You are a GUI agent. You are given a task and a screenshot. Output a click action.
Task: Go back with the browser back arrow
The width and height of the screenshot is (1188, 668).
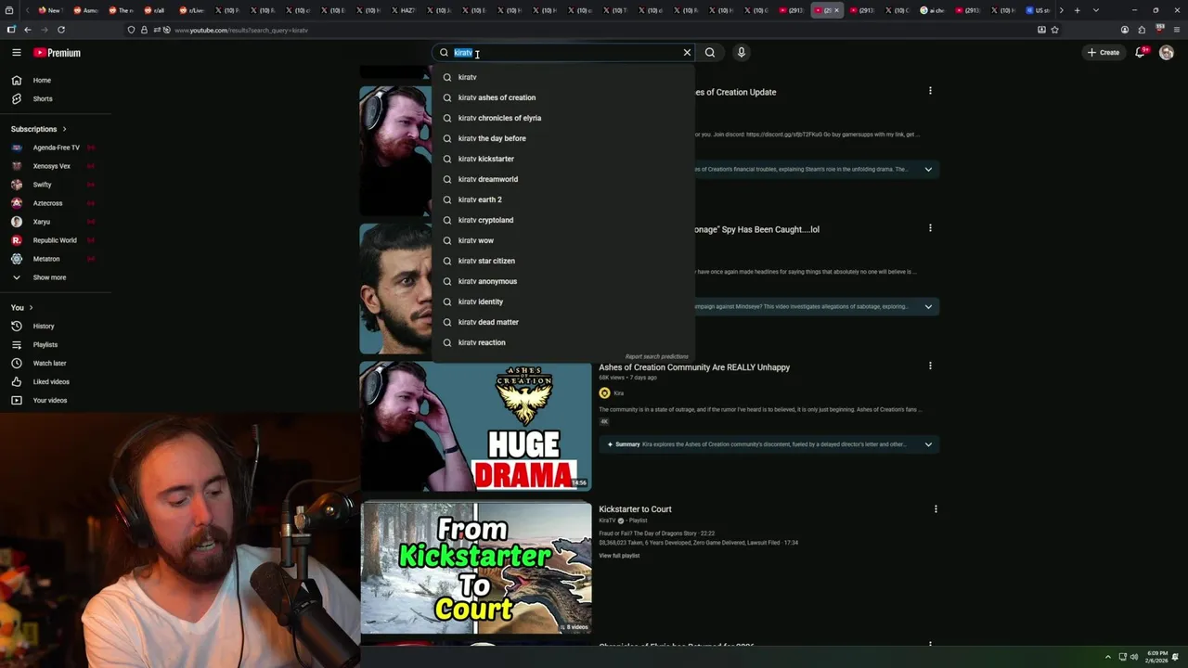tap(27, 30)
